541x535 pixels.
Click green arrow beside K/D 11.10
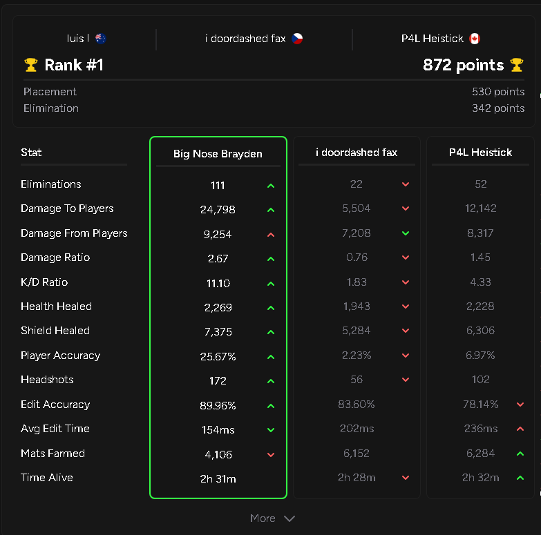coord(271,284)
